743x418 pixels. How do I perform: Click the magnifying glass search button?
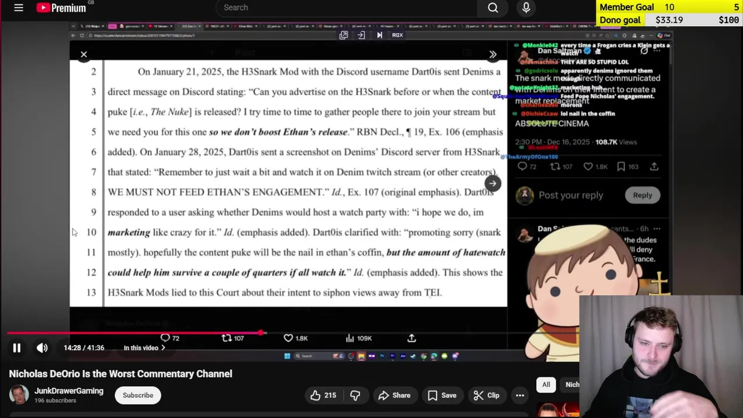click(x=493, y=8)
